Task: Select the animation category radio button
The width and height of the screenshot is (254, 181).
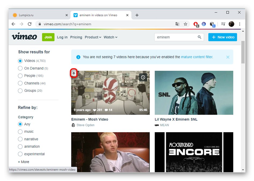Action: pos(20,147)
